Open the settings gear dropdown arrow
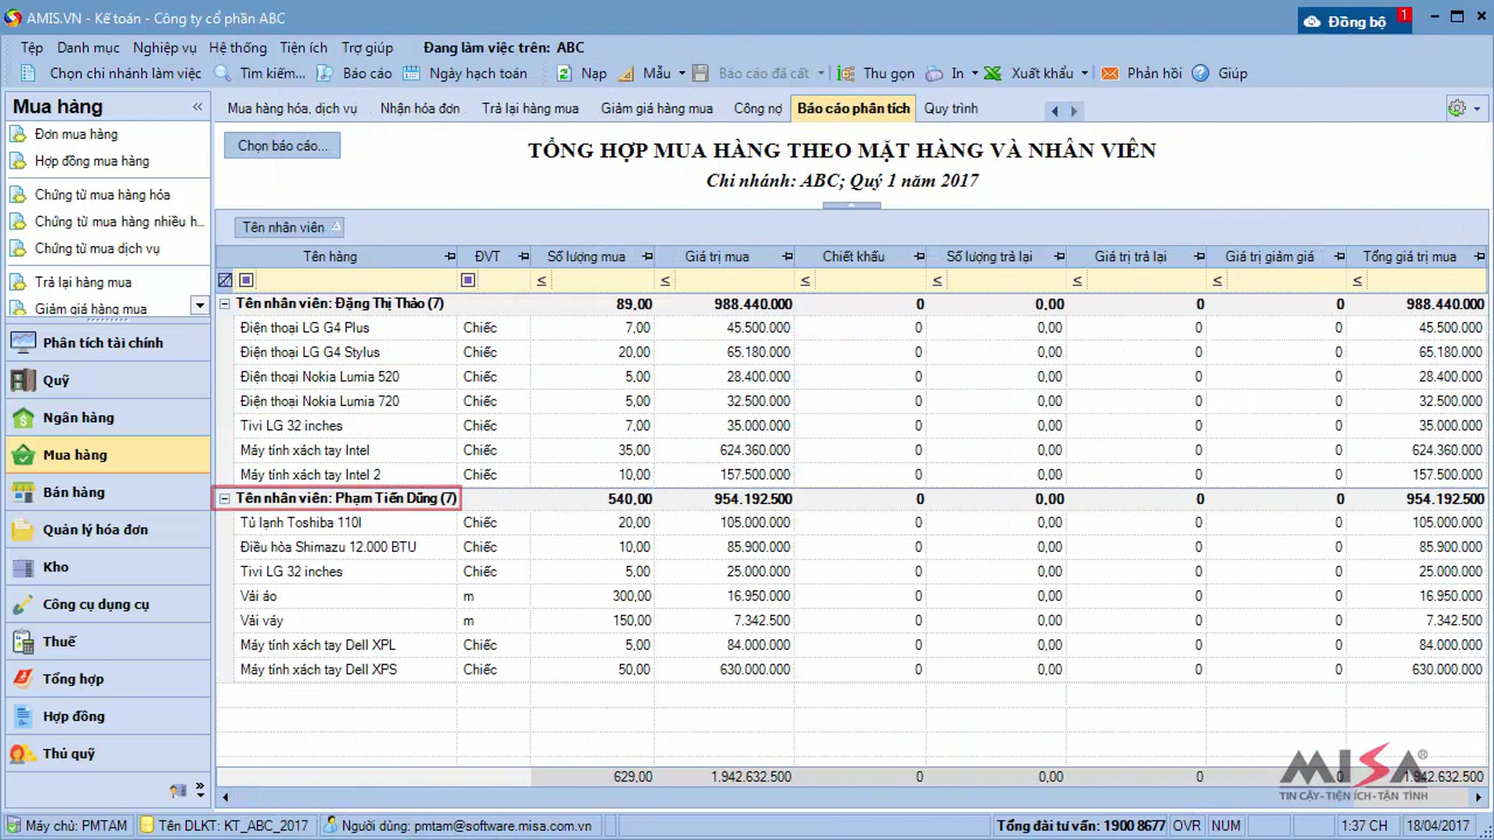Viewport: 1494px width, 840px height. [1477, 109]
